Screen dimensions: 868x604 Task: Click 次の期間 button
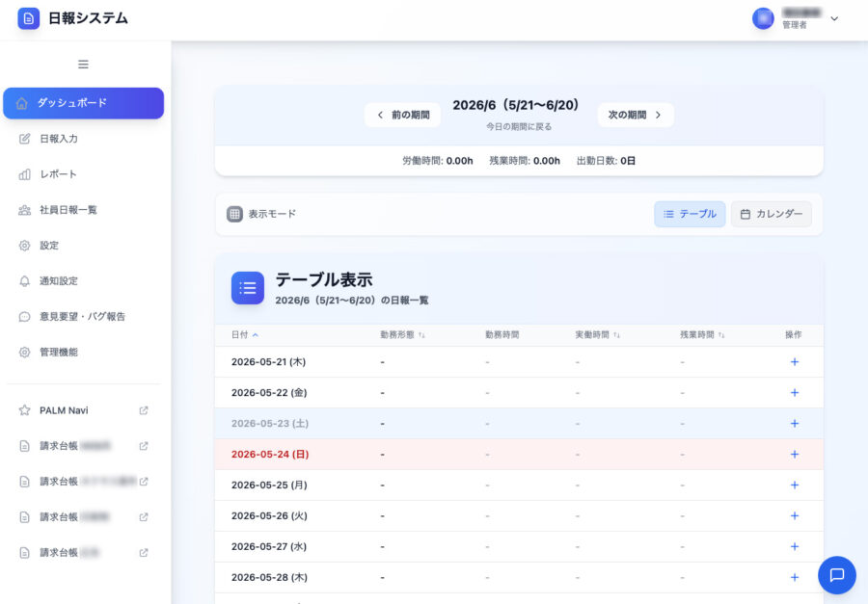click(x=635, y=115)
